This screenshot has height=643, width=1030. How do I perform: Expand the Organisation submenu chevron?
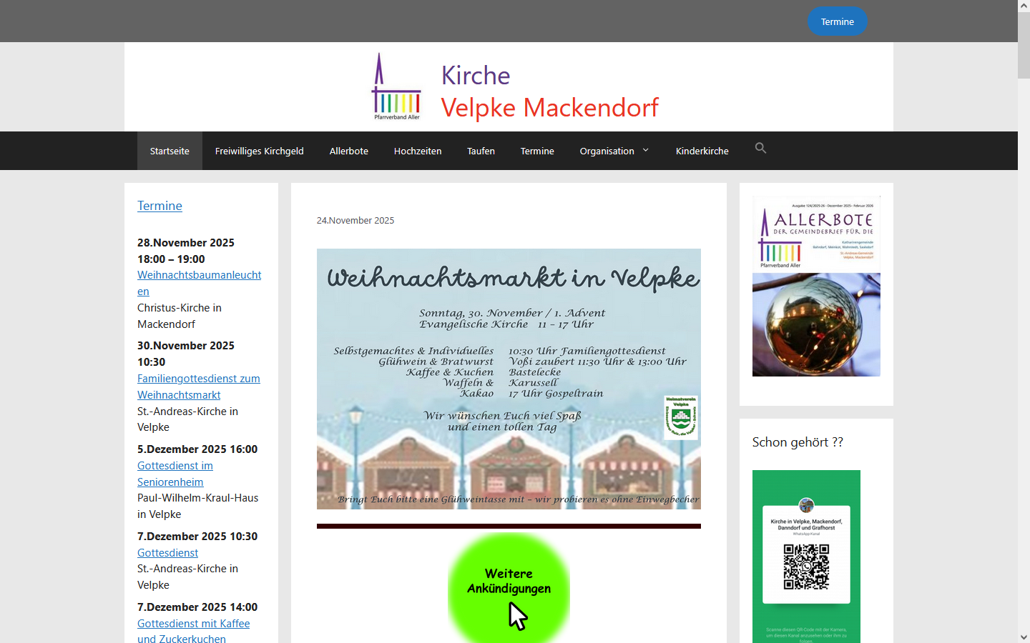[646, 151]
